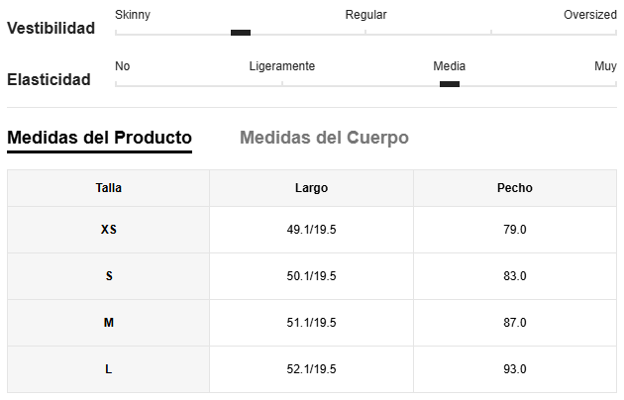Image resolution: width=624 pixels, height=400 pixels.
Task: Click the Talla column header
Action: (x=108, y=188)
